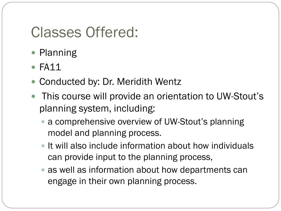This screenshot has height=211, width=281.
Task: Click the 'Conducted by: Dr. Meridith Wentz' line
Action: (x=110, y=82)
